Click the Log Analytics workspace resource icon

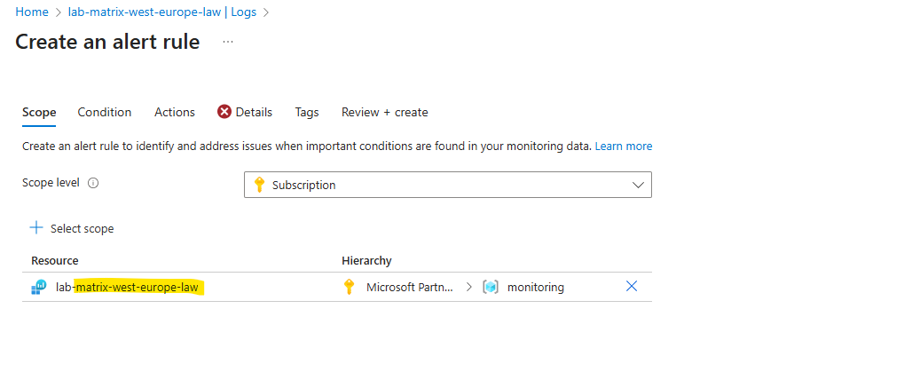[x=39, y=287]
